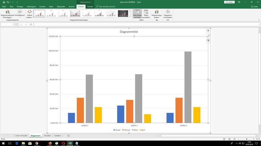Click the zoom slider in status bar
Viewport: 261px width, 146px height.
[x=246, y=139]
